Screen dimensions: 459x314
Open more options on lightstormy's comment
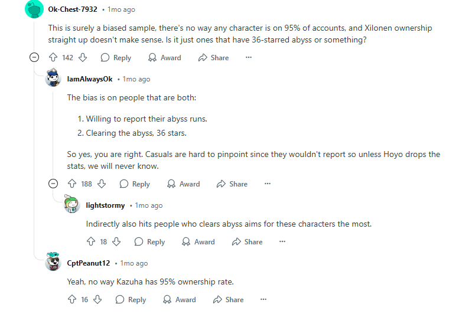coord(282,242)
